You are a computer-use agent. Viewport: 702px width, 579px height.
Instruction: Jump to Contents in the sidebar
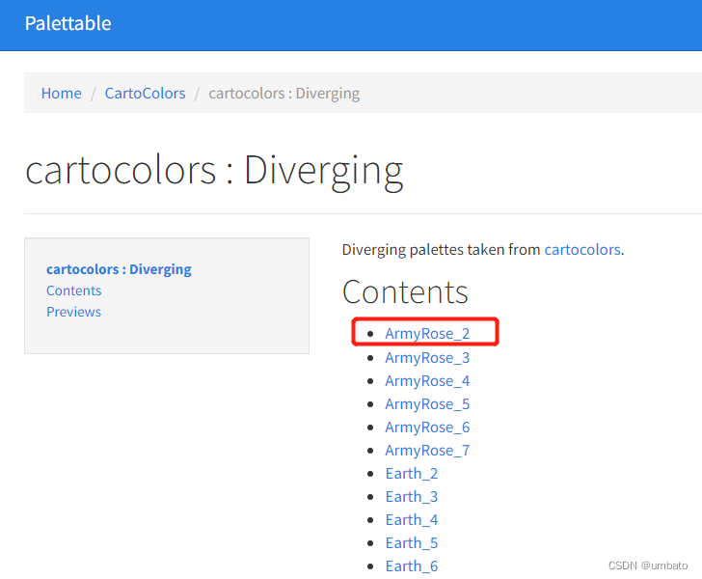74,290
